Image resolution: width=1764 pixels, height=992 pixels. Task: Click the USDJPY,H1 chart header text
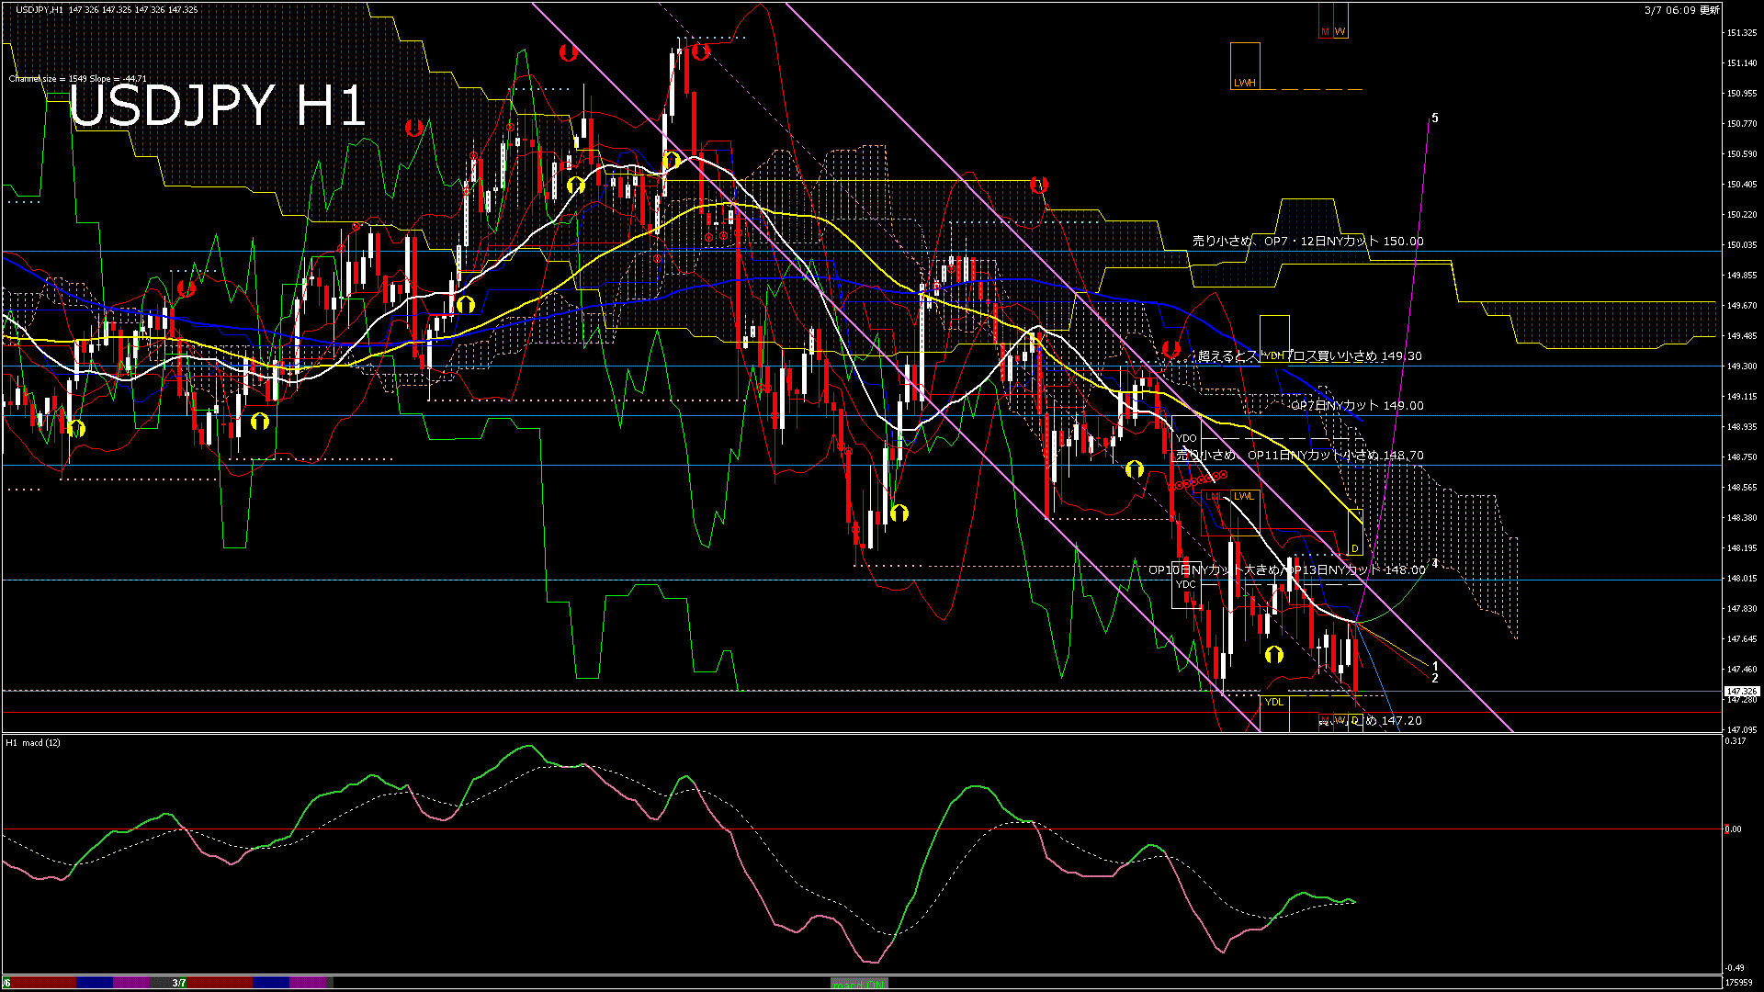point(41,9)
